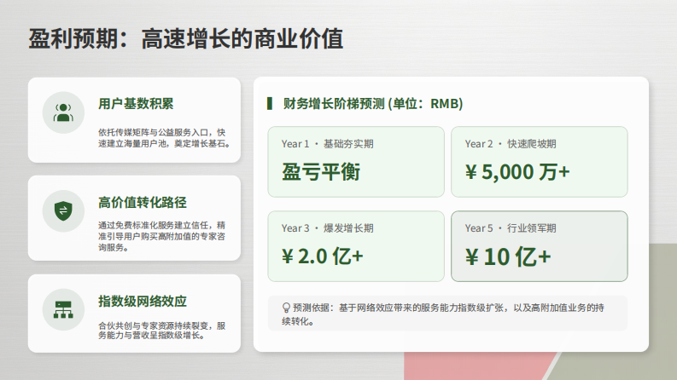
Task: Click the 预测依据 note text
Action: [443, 314]
